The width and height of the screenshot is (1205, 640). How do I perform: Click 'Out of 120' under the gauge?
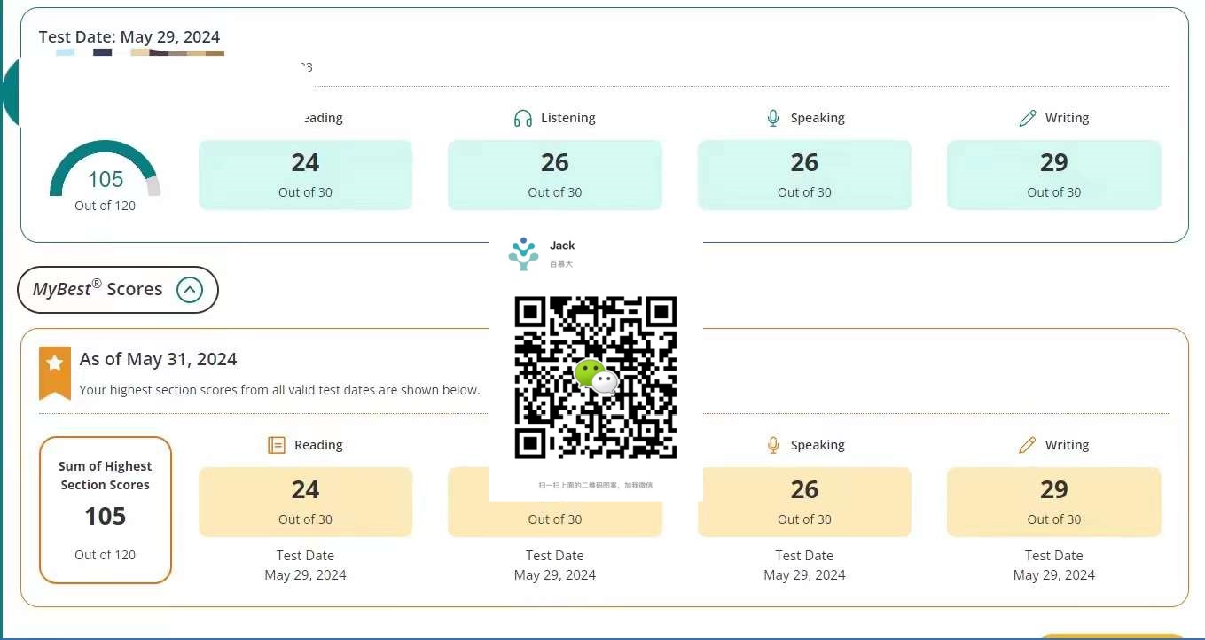pyautogui.click(x=106, y=206)
